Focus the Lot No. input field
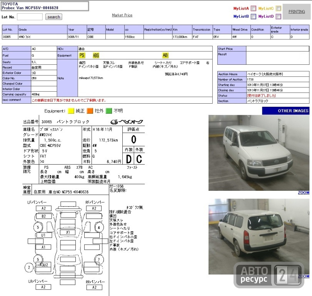 pyautogui.click(x=30, y=17)
